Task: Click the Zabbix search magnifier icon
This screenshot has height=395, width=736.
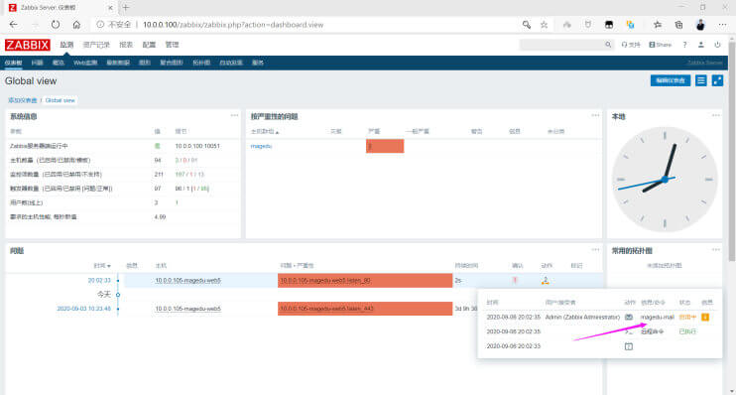Action: [x=608, y=45]
